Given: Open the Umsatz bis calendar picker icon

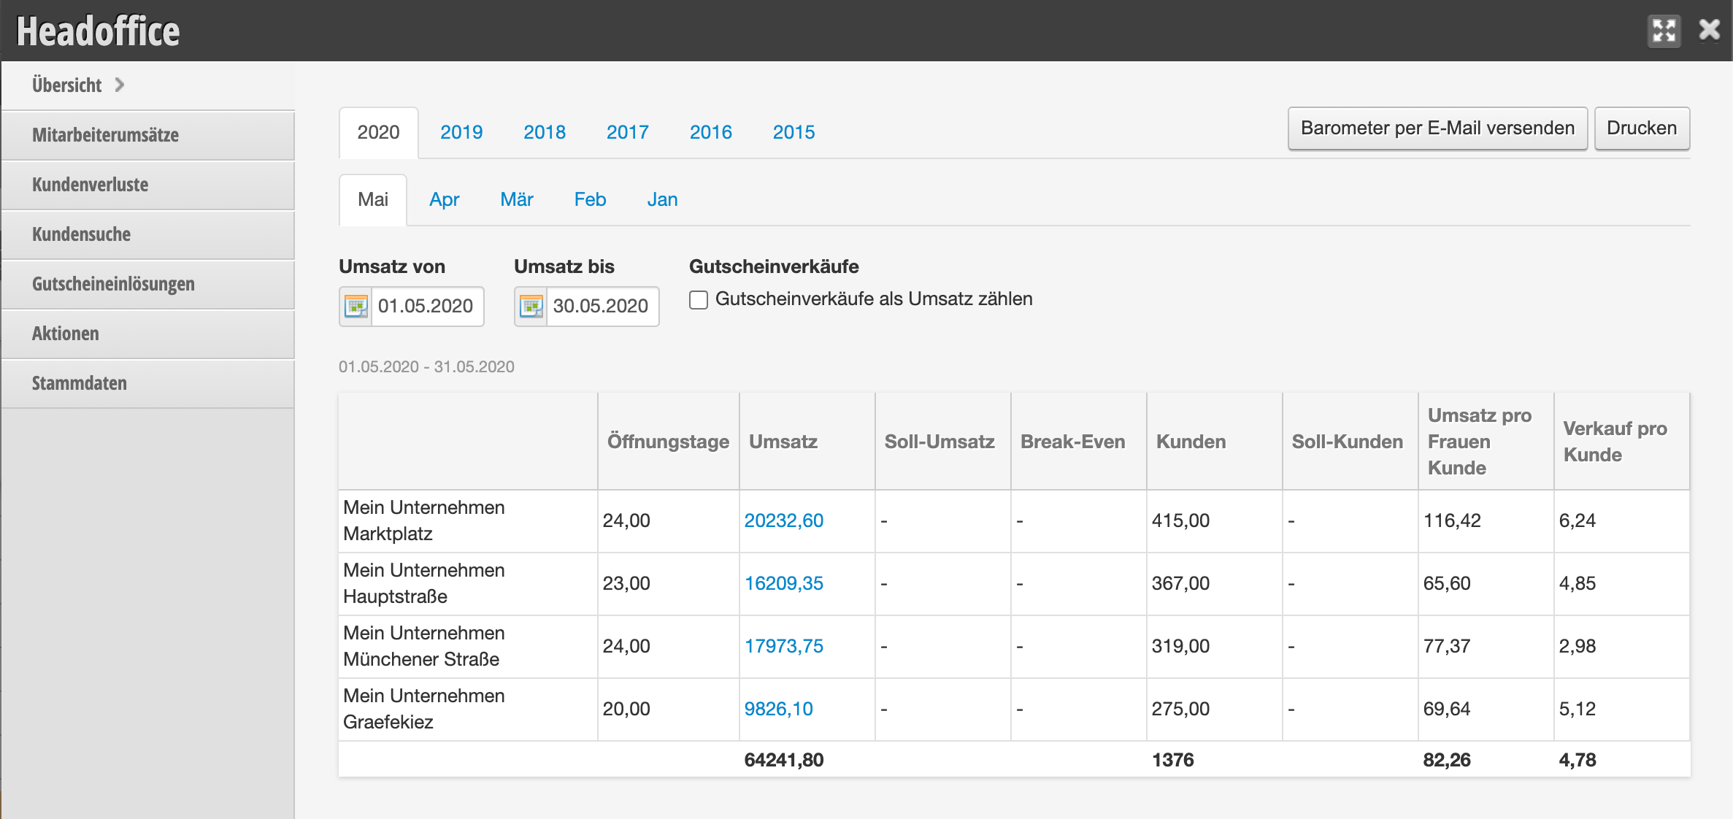Looking at the screenshot, I should click(x=531, y=306).
